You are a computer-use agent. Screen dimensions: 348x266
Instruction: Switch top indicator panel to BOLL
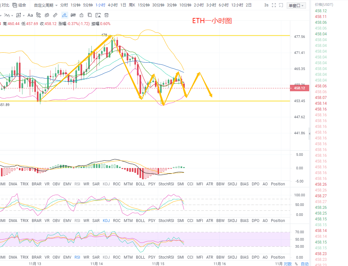[140, 184]
